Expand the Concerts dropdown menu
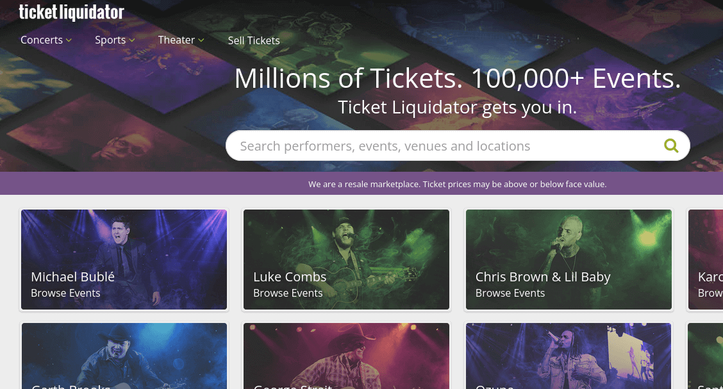This screenshot has height=389, width=723. [x=46, y=40]
